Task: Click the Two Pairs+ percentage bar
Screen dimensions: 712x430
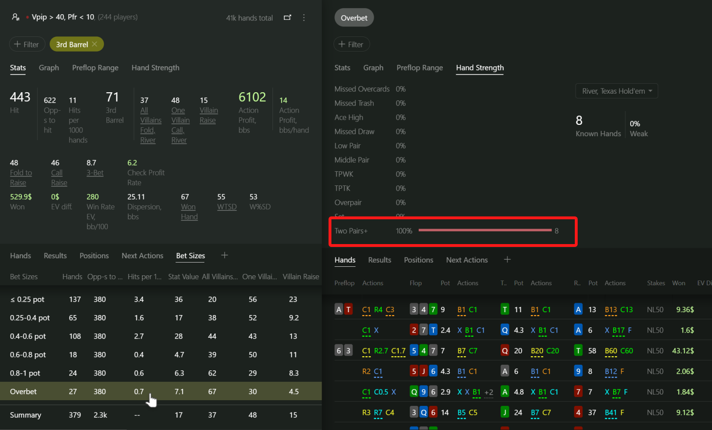Action: (485, 230)
